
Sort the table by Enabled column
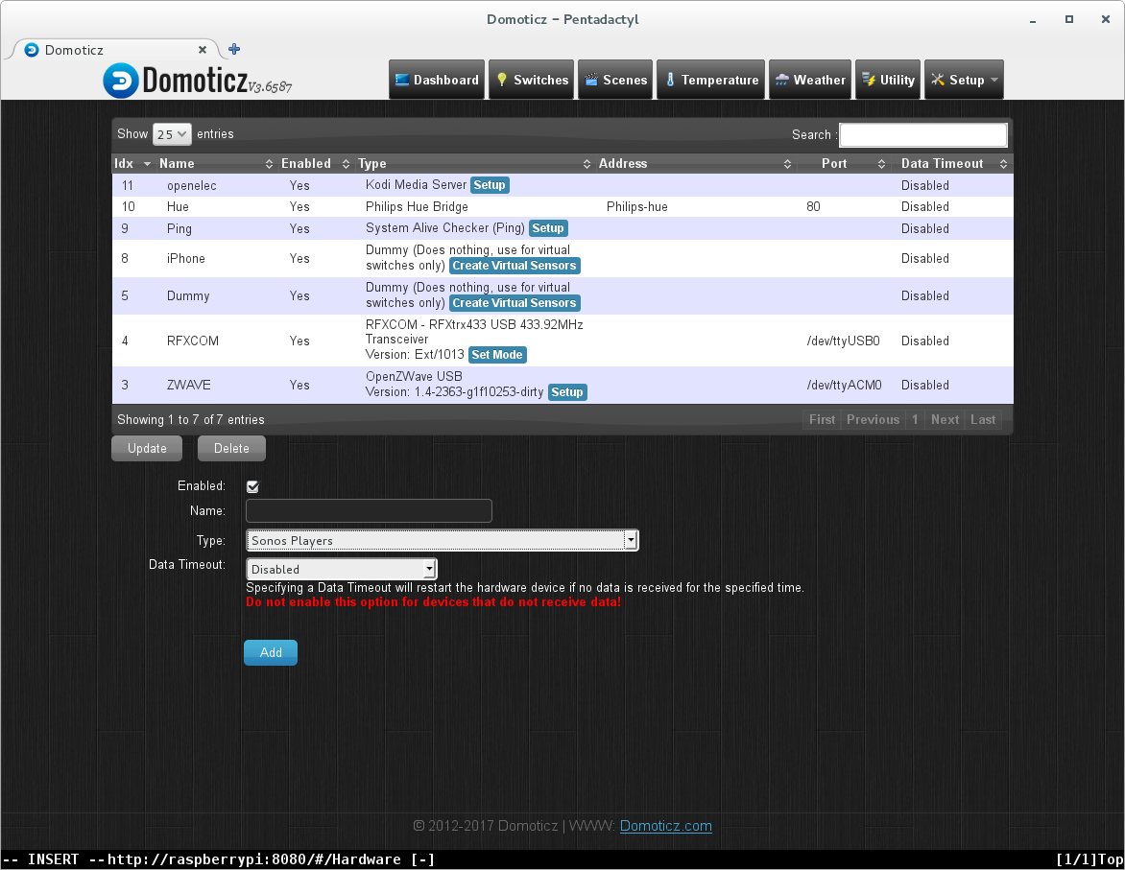[315, 163]
